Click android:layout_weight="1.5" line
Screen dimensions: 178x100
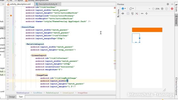tap(58, 86)
